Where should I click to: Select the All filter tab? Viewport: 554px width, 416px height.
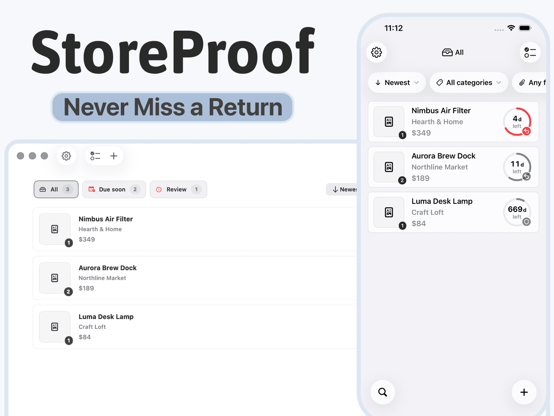click(56, 190)
